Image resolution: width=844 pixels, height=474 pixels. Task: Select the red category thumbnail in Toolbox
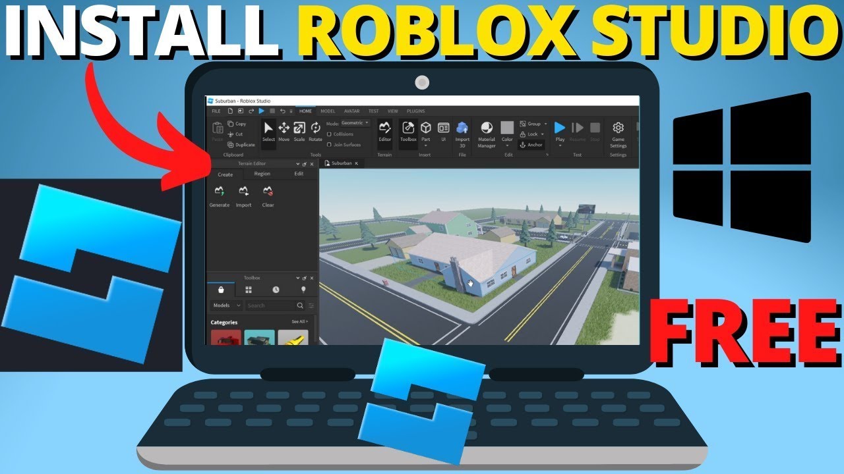click(x=226, y=337)
